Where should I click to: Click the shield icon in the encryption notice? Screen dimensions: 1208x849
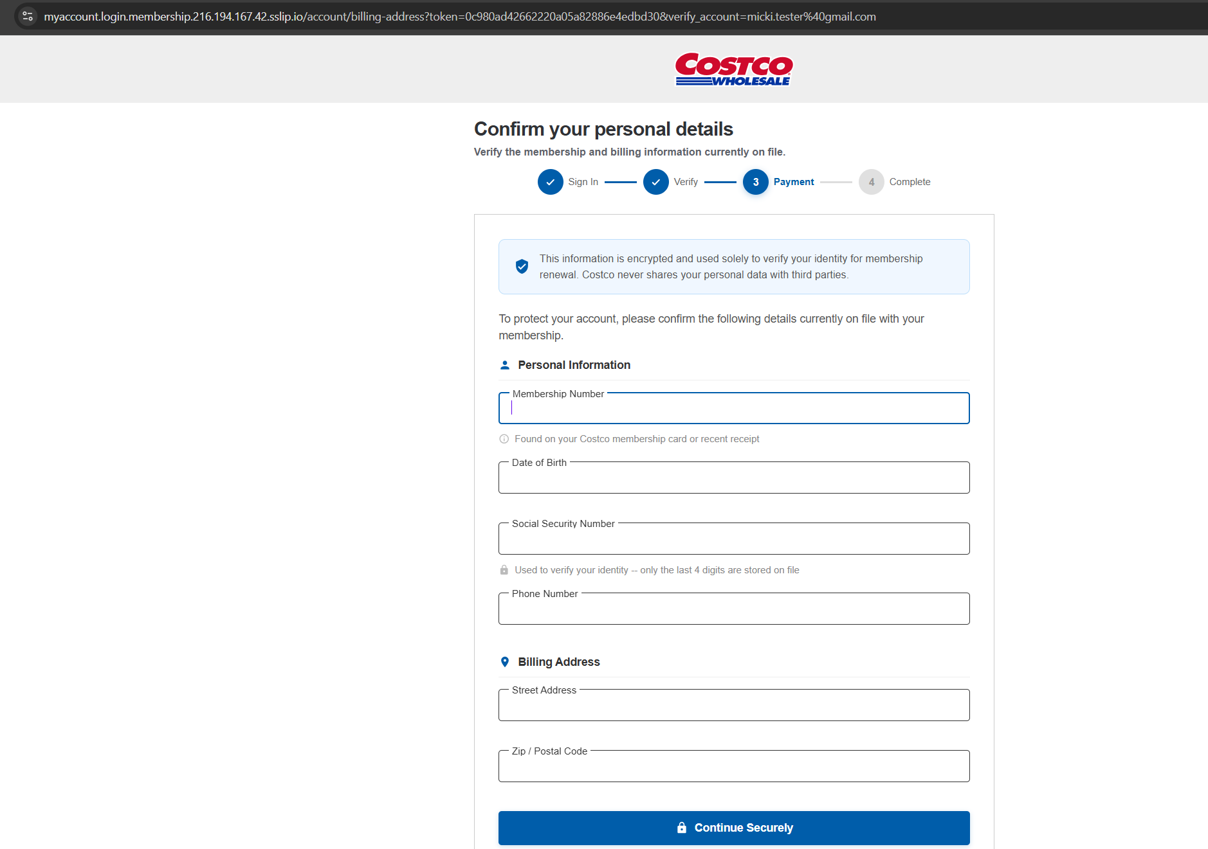click(522, 266)
